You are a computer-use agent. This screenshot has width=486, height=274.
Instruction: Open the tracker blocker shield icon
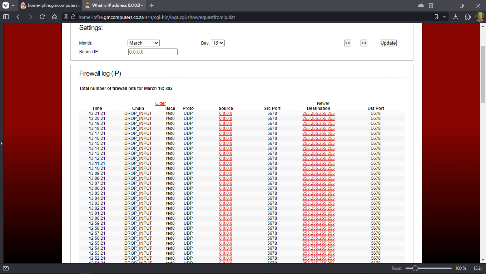click(x=66, y=17)
